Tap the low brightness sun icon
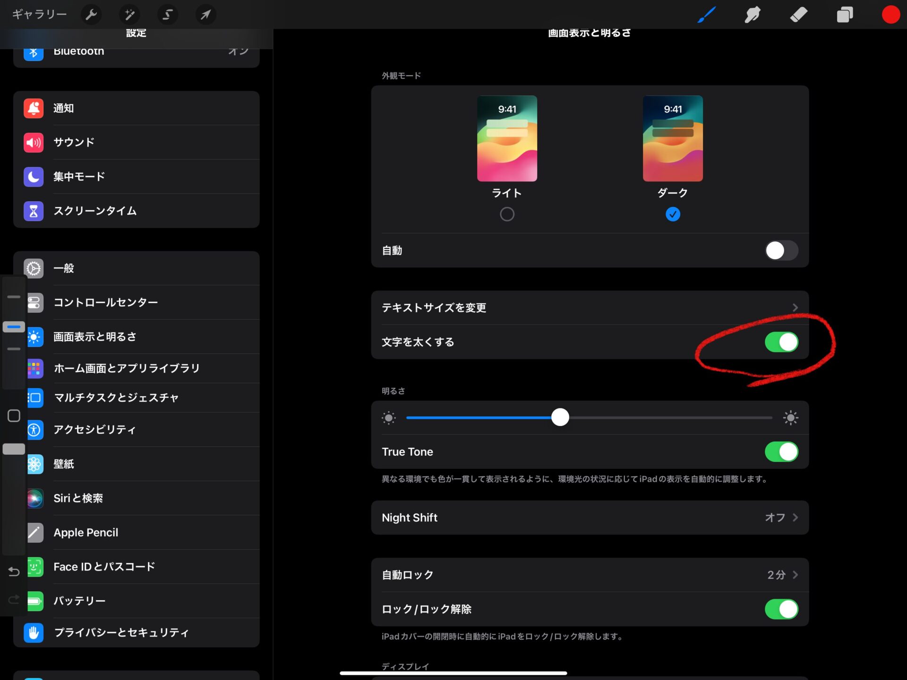The height and width of the screenshot is (680, 907). coord(388,418)
